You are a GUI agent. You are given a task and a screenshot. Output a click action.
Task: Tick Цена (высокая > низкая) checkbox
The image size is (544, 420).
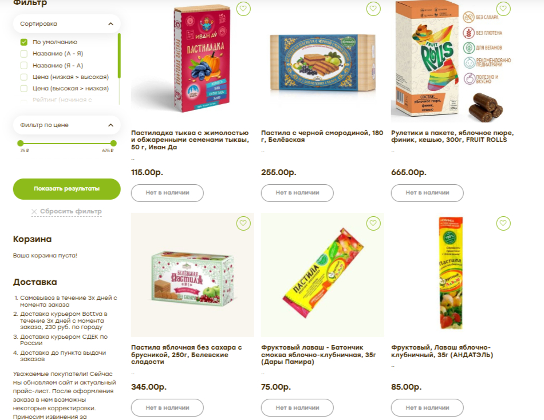pyautogui.click(x=24, y=89)
